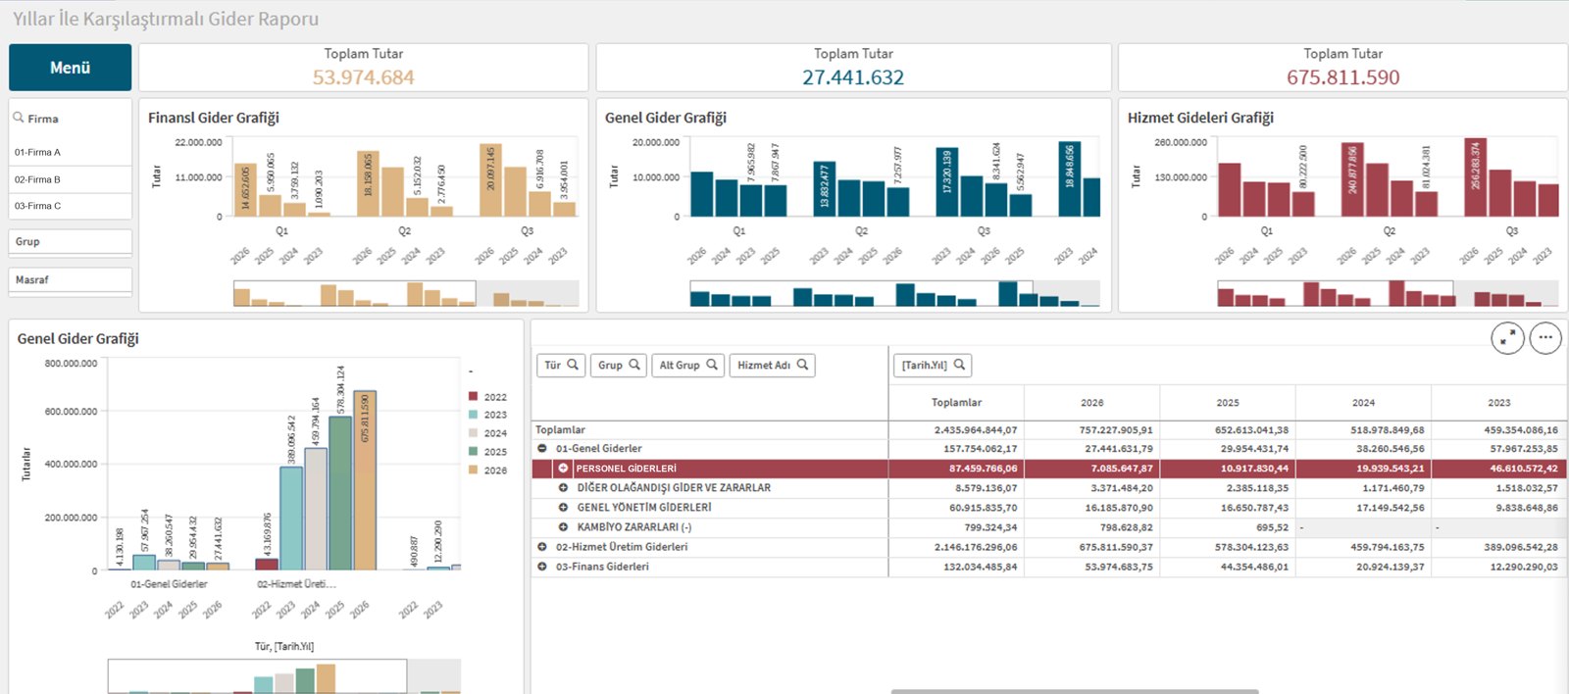The height and width of the screenshot is (694, 1569).
Task: Click Tür, [Tarih.Yıl] chart mini-chart scroller
Action: click(257, 676)
